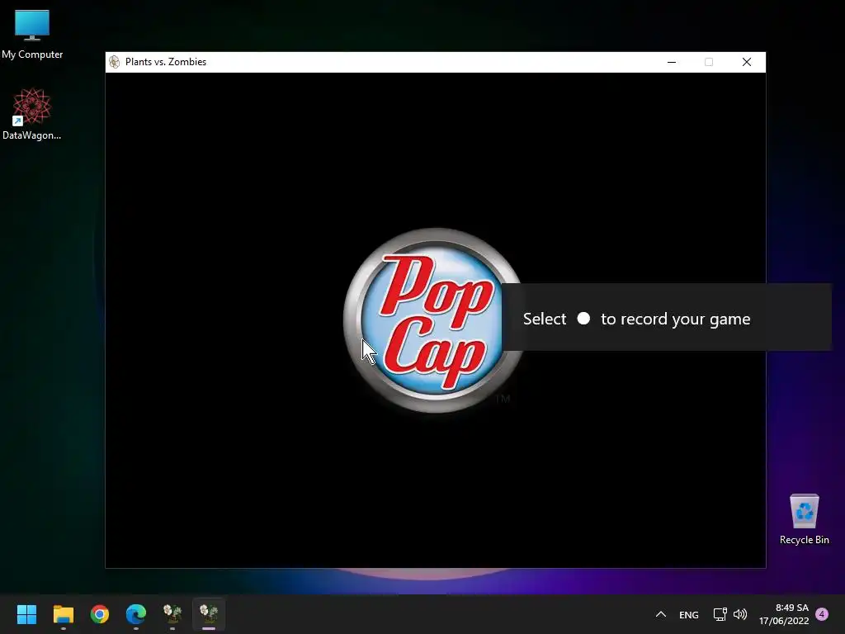Show hidden system tray icons
Image resolution: width=845 pixels, height=634 pixels.
pyautogui.click(x=661, y=614)
